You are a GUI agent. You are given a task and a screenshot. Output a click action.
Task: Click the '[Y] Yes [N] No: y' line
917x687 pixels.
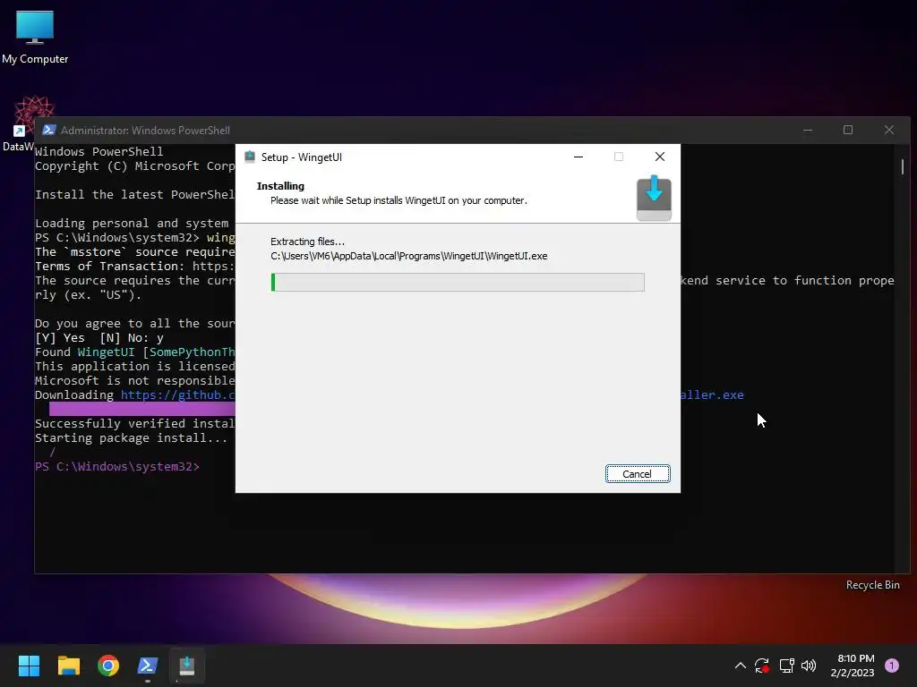point(99,337)
